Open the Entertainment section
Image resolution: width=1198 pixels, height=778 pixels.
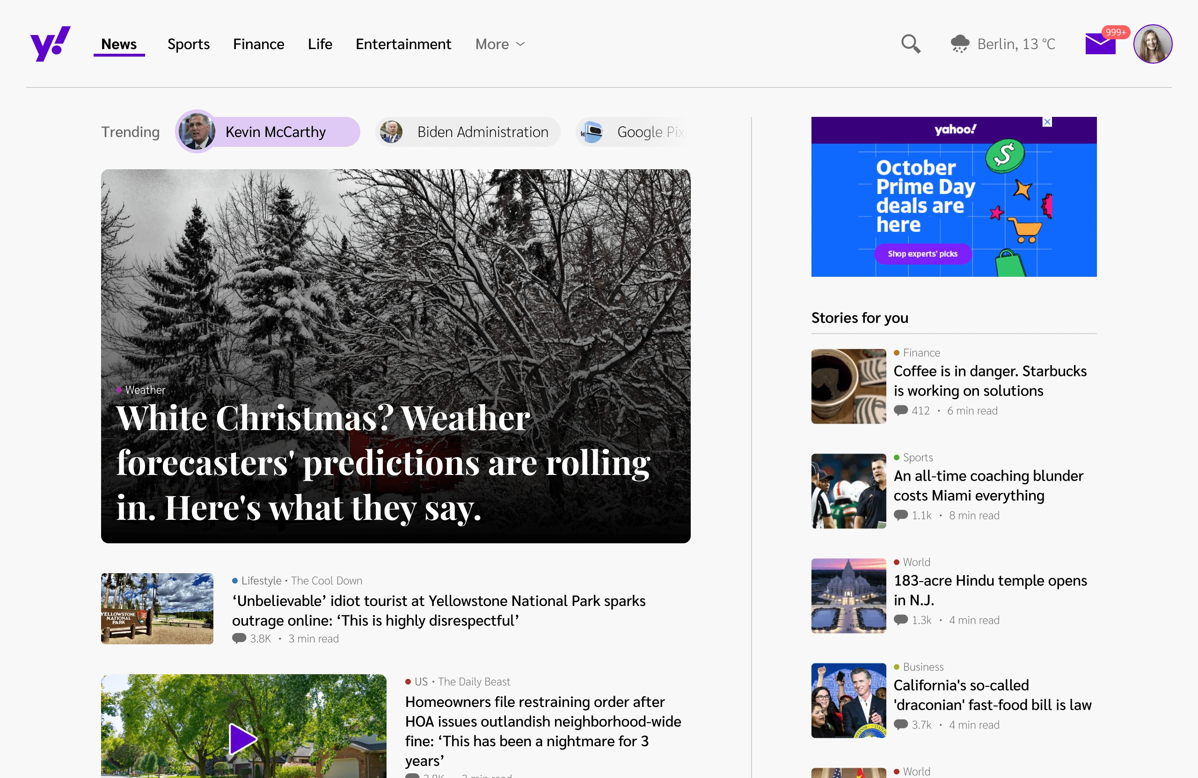(x=403, y=44)
